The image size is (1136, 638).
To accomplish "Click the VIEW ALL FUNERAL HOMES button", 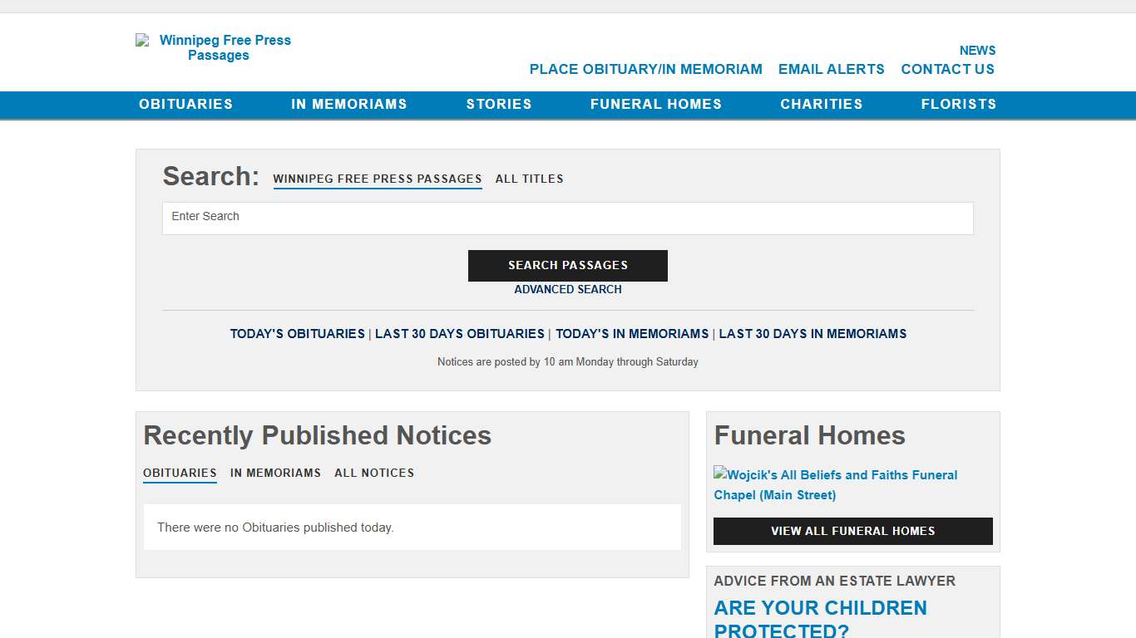I will pyautogui.click(x=852, y=531).
